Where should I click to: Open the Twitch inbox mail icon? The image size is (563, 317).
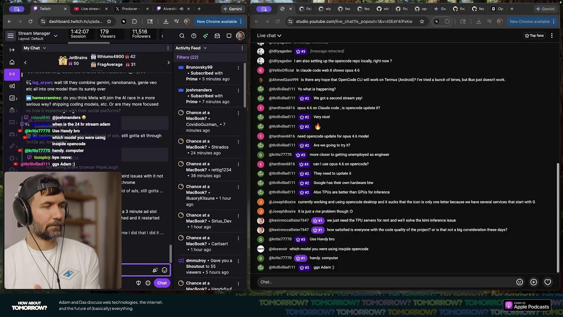[x=217, y=36]
